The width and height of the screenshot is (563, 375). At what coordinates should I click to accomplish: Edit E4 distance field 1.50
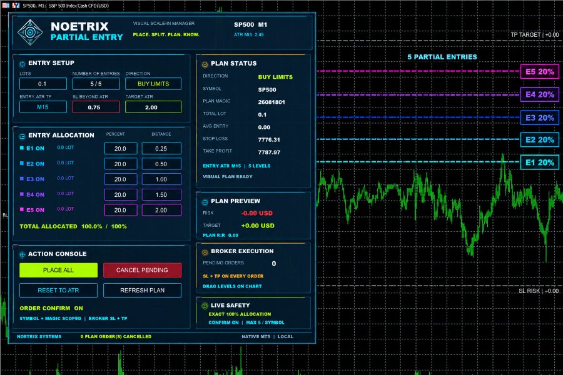coord(161,195)
